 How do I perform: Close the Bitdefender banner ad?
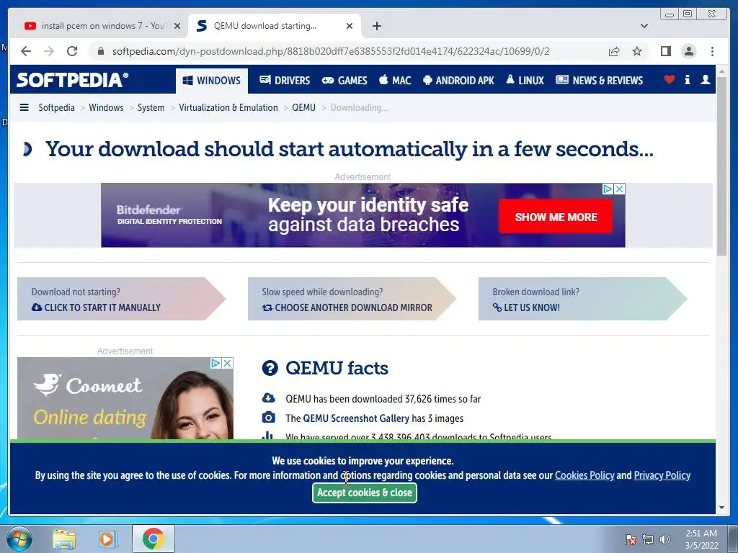620,189
